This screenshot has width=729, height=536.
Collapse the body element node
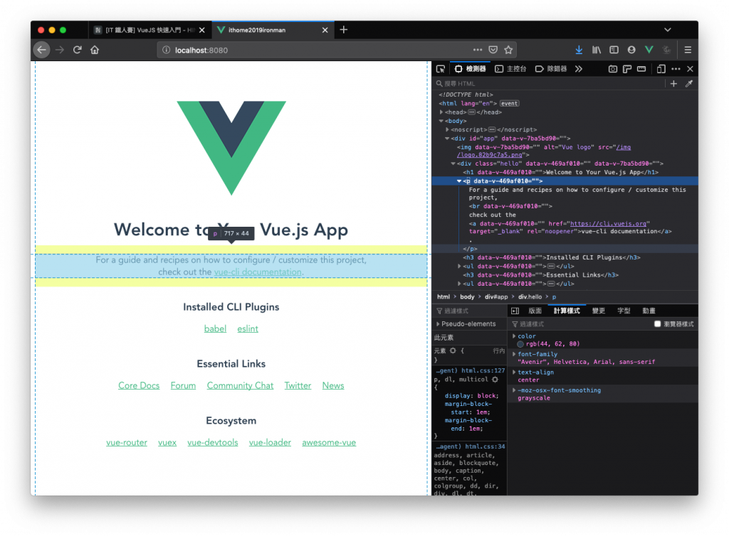point(441,121)
